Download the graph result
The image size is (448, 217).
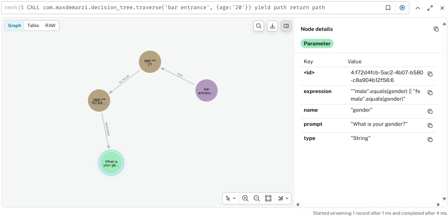[272, 26]
